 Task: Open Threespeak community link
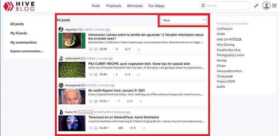tap(225, 76)
